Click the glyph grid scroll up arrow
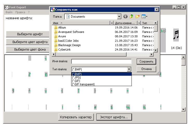The width and height of the screenshot is (191, 132). click(x=183, y=57)
